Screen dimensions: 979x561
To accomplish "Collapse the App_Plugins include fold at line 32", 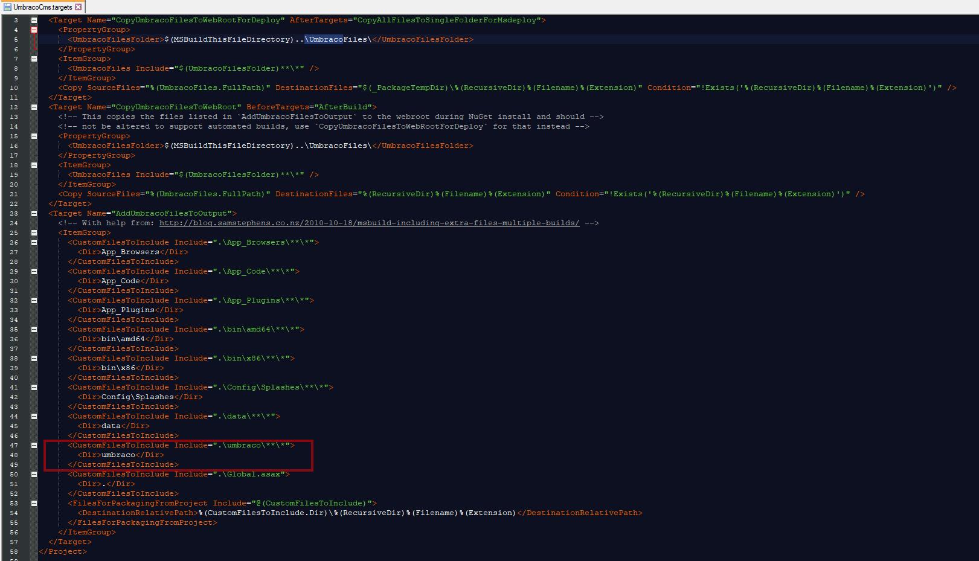I will [x=34, y=300].
